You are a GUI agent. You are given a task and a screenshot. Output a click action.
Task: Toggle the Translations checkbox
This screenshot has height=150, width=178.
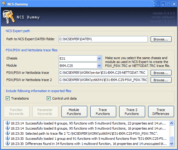(x=8, y=98)
